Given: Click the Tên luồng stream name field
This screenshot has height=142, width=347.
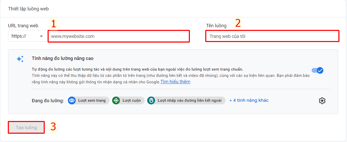Looking at the screenshot, I should 272,36.
